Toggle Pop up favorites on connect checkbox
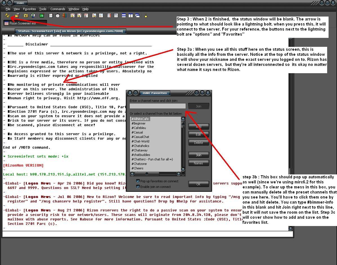Viewport: 337px width, 265px height. point(138,181)
